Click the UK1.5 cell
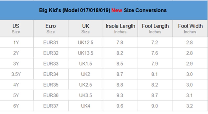This screenshot has width=208, height=114. (x=86, y=64)
